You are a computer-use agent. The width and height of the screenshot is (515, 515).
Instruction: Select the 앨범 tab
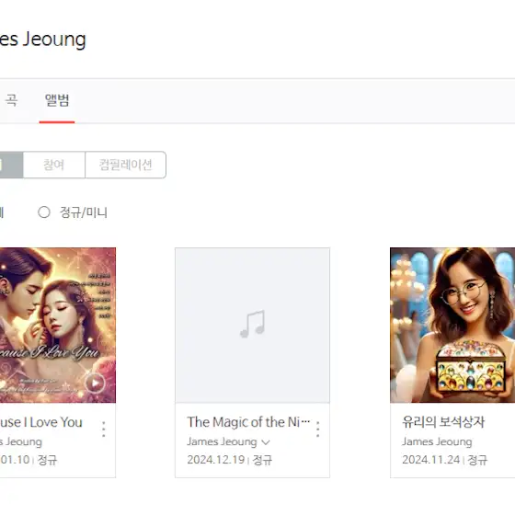(57, 100)
